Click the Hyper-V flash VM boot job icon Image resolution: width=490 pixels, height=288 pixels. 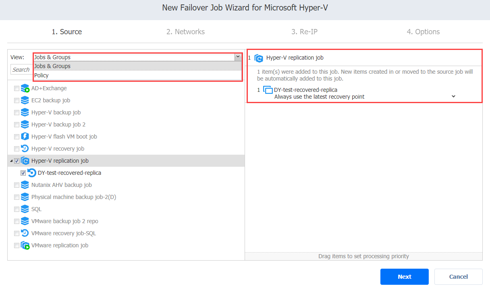pyautogui.click(x=25, y=137)
